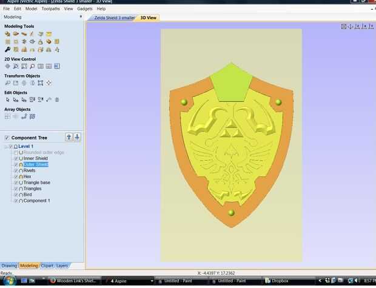Click the double-arrow icon in Modeling Tools second row
The image size is (376, 288).
pos(32,42)
